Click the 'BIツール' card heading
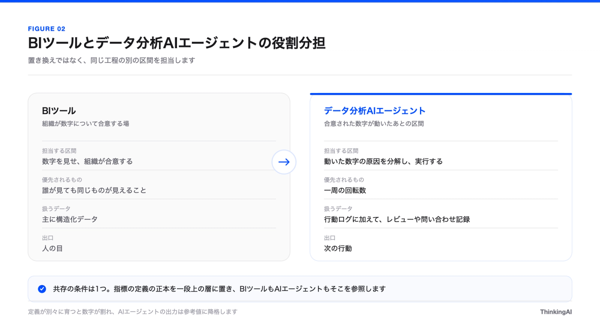The height and width of the screenshot is (330, 600). click(x=59, y=111)
